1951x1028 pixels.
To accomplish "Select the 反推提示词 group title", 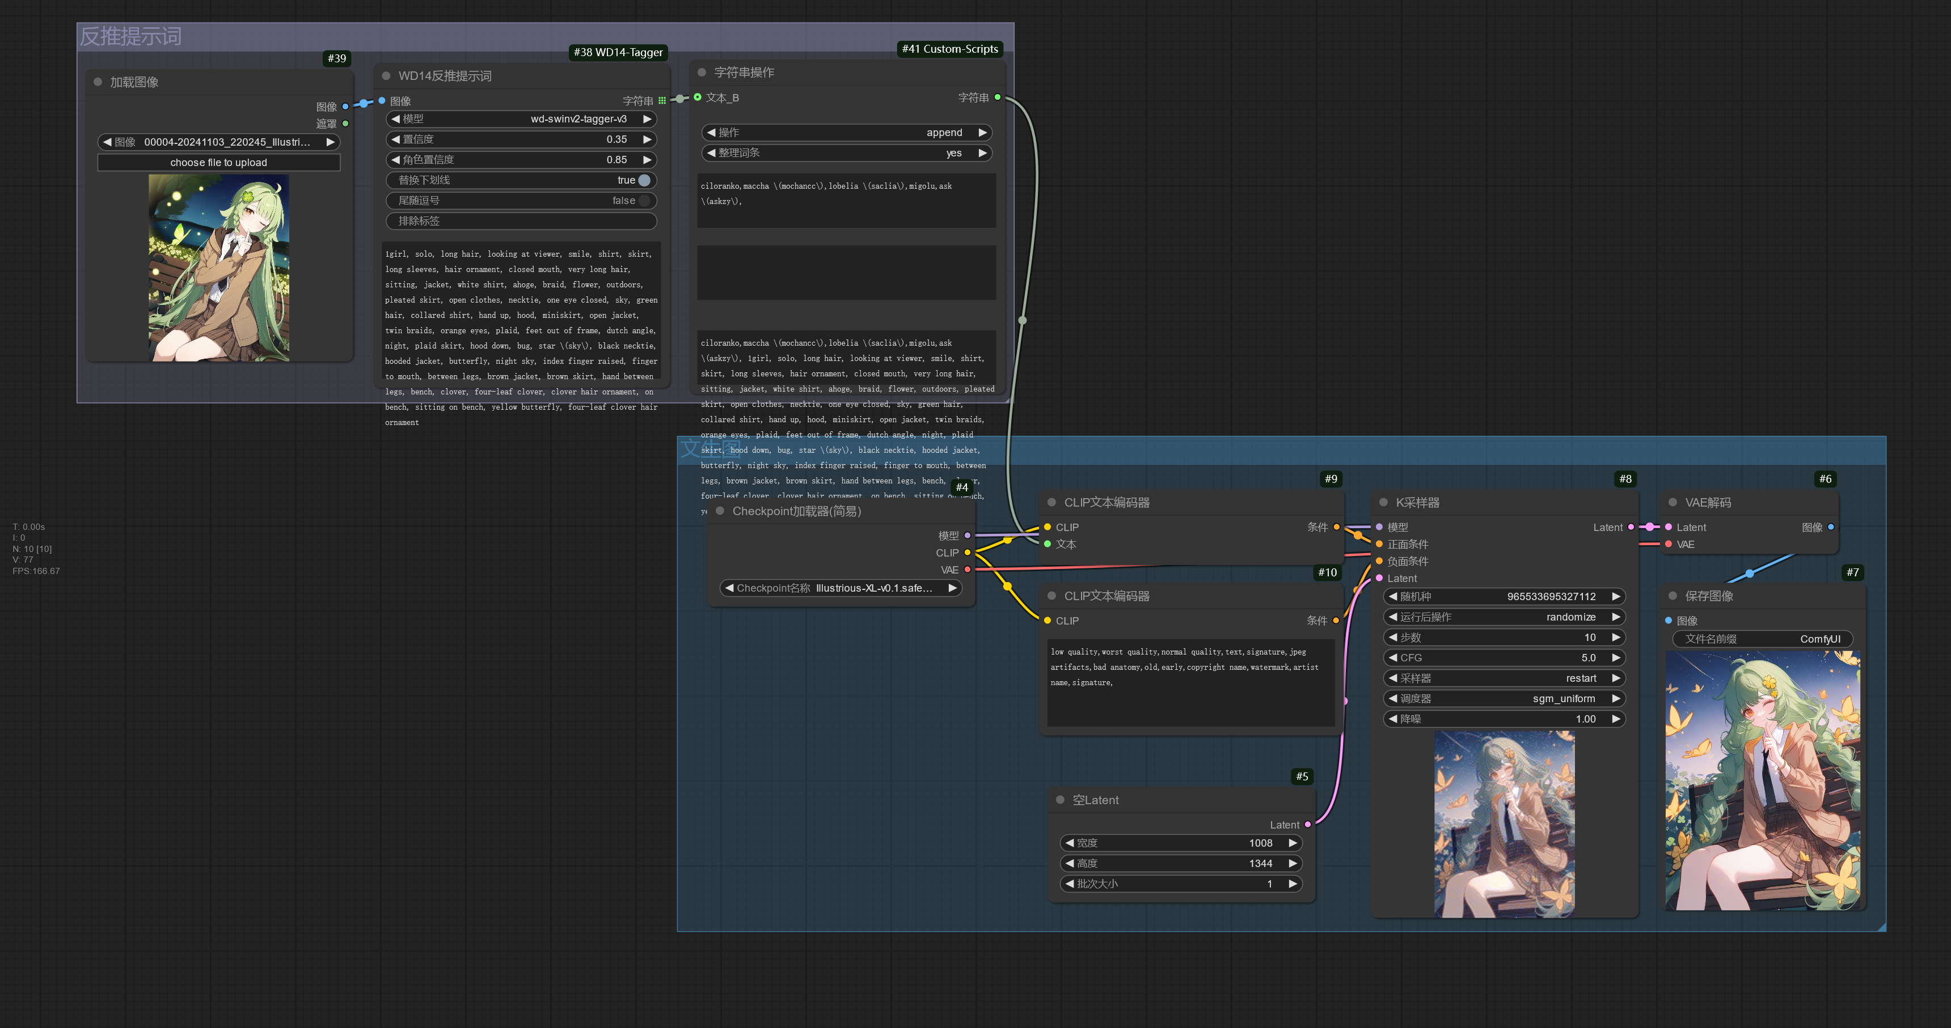I will (x=131, y=36).
